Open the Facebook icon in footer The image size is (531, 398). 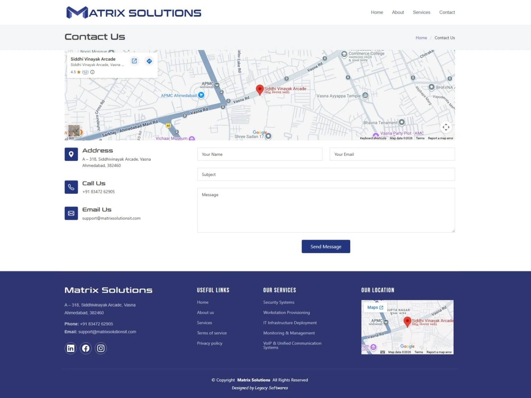(86, 348)
